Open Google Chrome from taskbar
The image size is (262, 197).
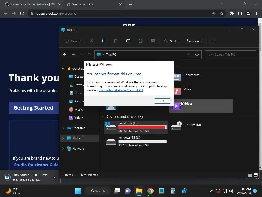click(x=150, y=191)
